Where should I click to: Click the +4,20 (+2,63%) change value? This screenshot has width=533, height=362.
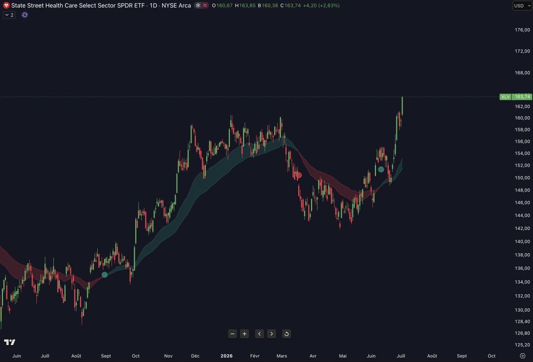321,5
